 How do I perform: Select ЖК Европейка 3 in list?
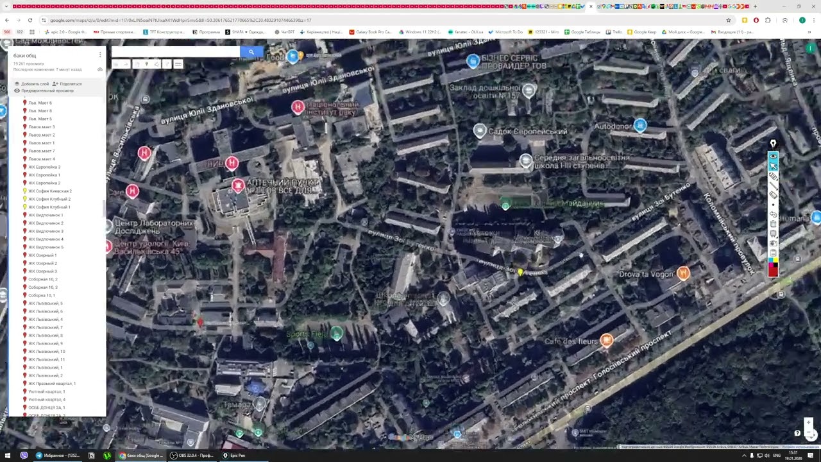click(44, 167)
